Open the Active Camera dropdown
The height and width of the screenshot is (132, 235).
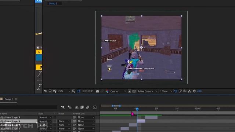pos(147,91)
